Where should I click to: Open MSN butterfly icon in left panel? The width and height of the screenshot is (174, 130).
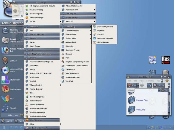tap(5, 99)
